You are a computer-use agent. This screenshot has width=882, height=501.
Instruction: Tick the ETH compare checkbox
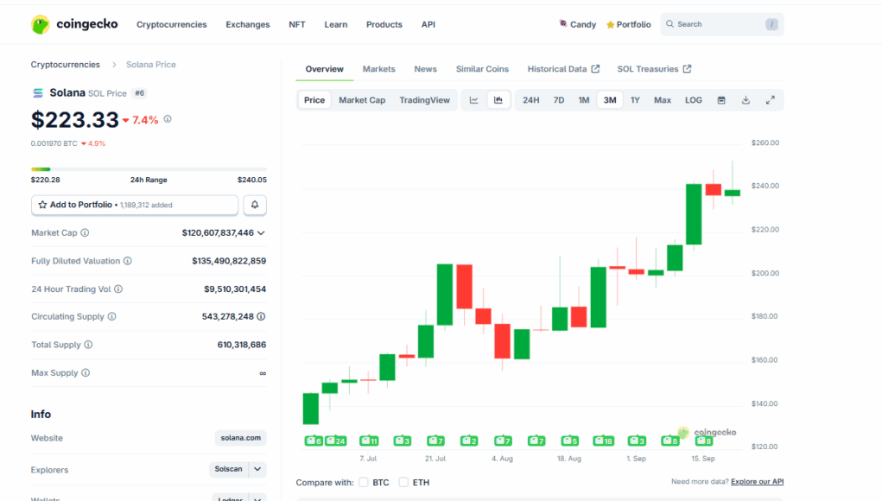click(x=403, y=483)
